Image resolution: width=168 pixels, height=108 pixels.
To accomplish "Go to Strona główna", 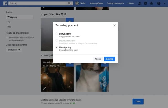I will 97,3.
